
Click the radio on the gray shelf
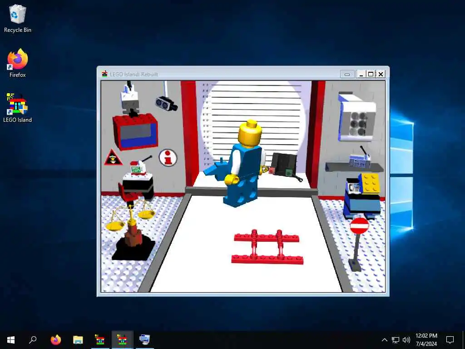coord(359,160)
